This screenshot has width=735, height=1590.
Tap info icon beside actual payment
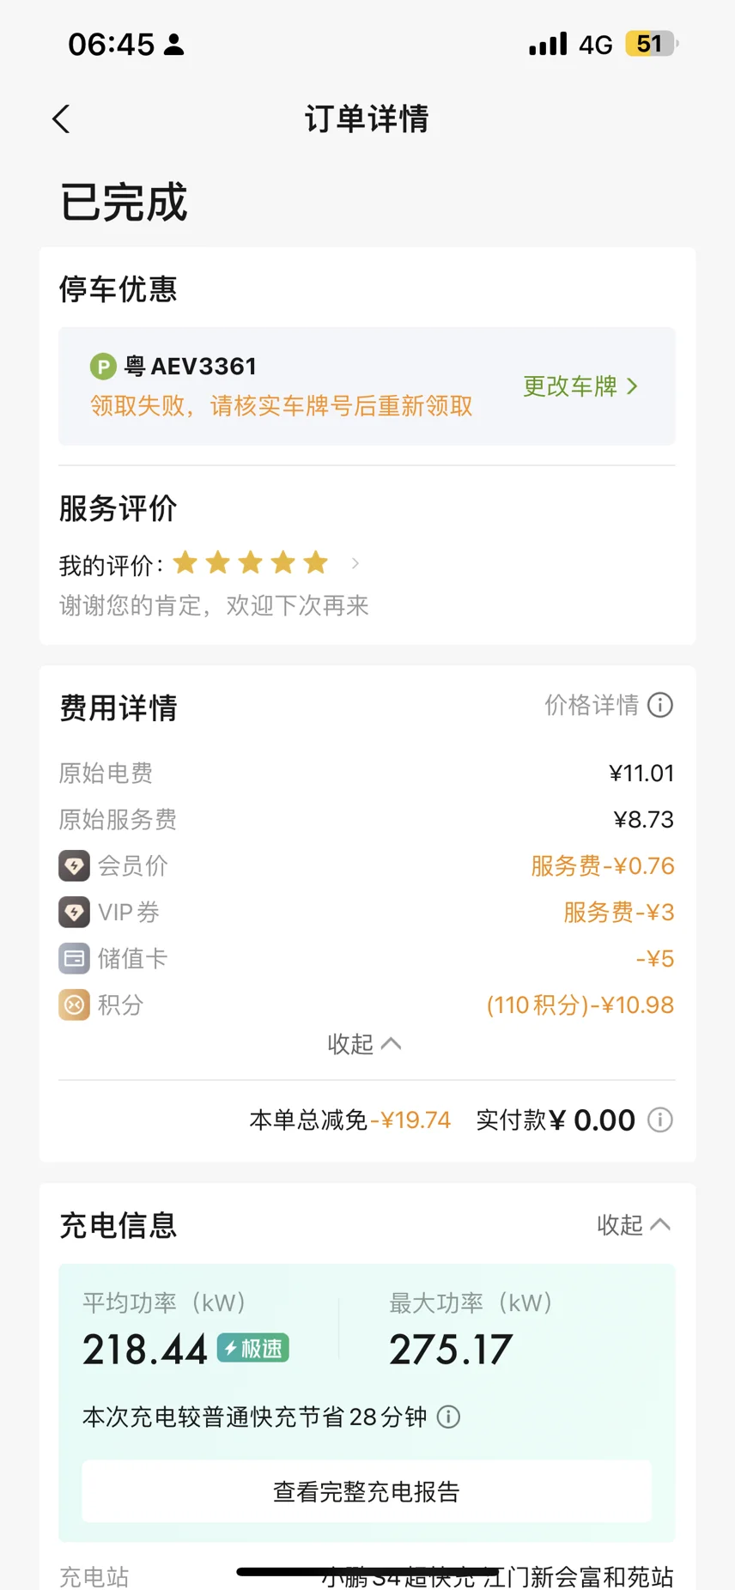click(x=660, y=1120)
